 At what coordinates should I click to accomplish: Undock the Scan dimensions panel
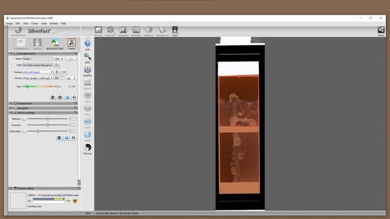tap(76, 54)
